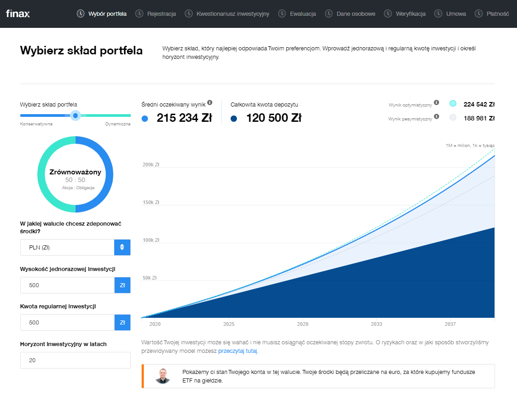This screenshot has height=400, width=517.
Task: Click the clock icon before Umowa
Action: [438, 13]
